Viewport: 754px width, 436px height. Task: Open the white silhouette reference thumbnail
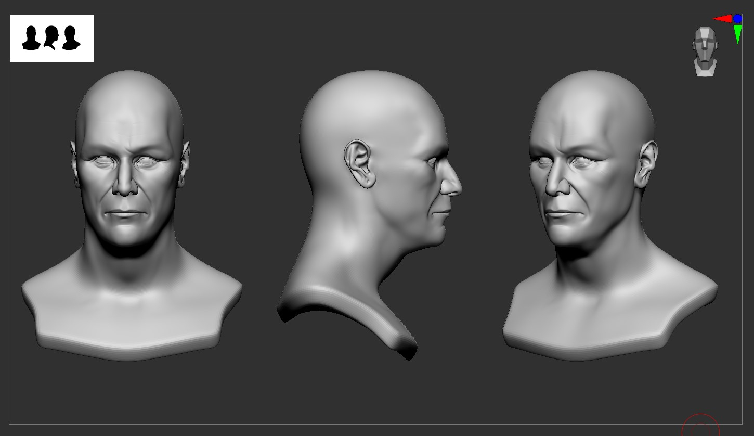pyautogui.click(x=51, y=38)
